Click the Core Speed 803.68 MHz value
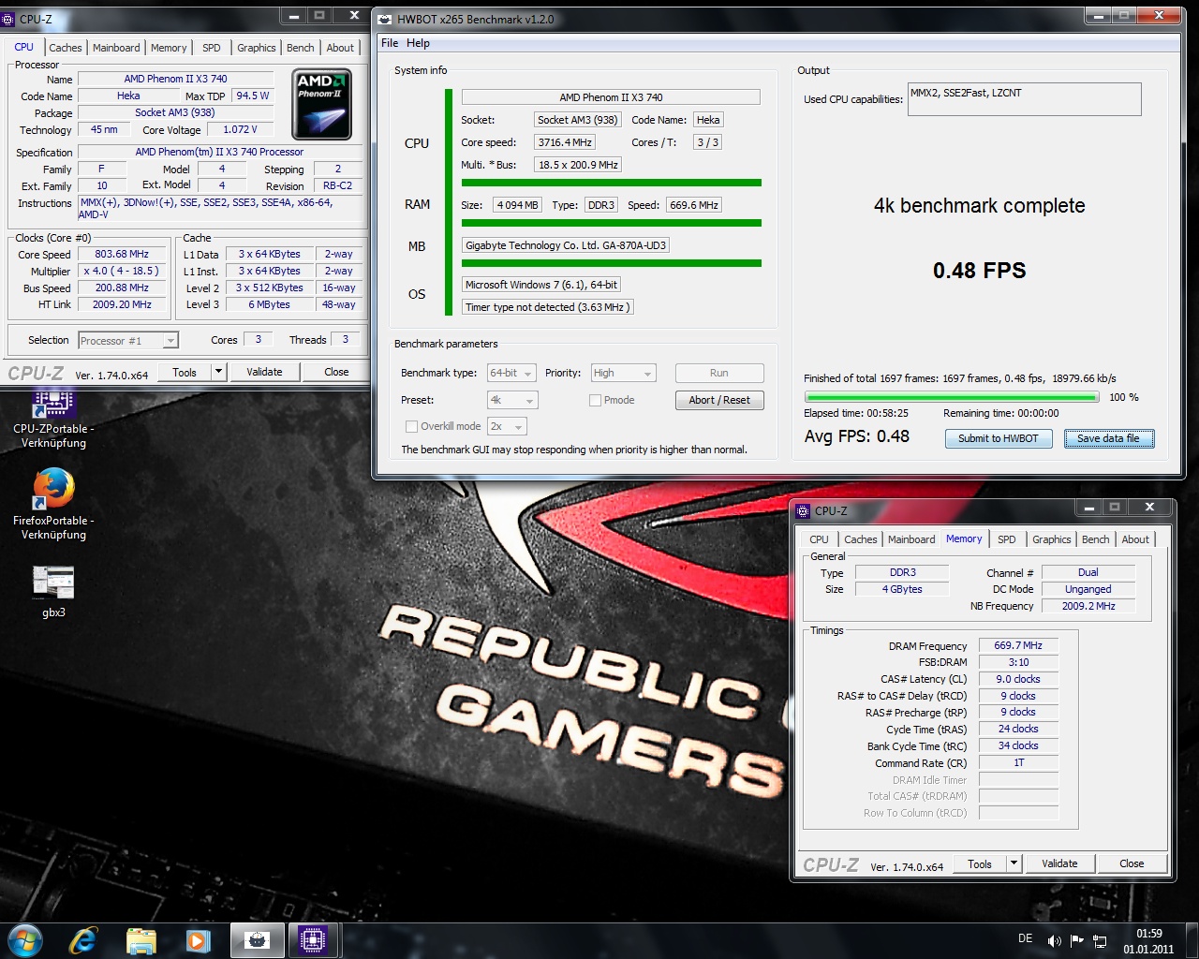The height and width of the screenshot is (959, 1199). tap(122, 254)
